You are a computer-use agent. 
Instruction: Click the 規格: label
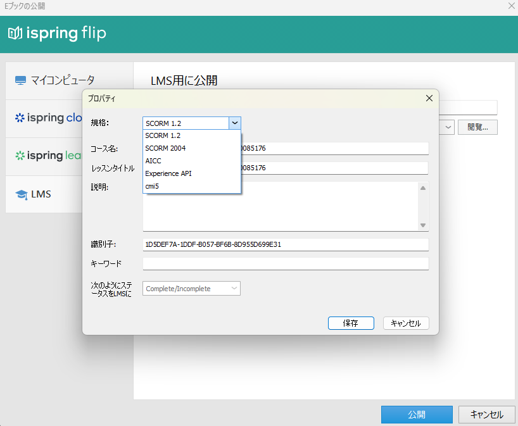tap(100, 123)
